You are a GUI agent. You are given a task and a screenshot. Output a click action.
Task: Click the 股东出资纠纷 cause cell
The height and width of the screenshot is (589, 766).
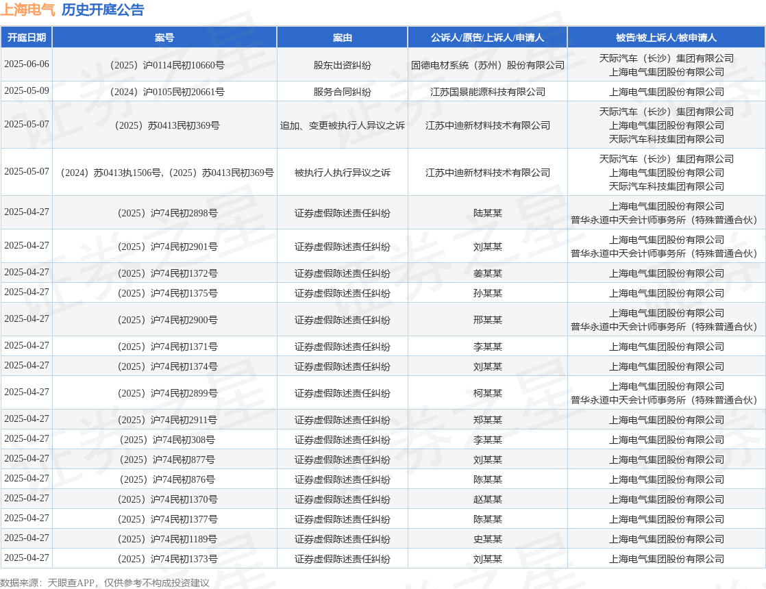click(x=343, y=65)
